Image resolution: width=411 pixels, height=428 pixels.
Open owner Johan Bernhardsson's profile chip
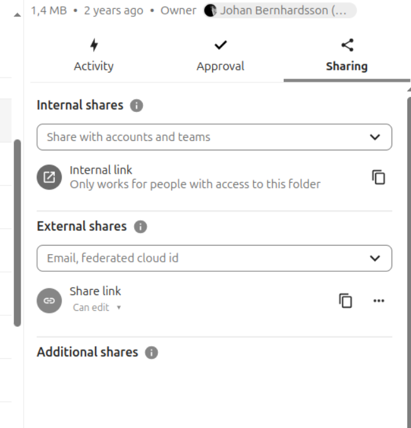[279, 11]
